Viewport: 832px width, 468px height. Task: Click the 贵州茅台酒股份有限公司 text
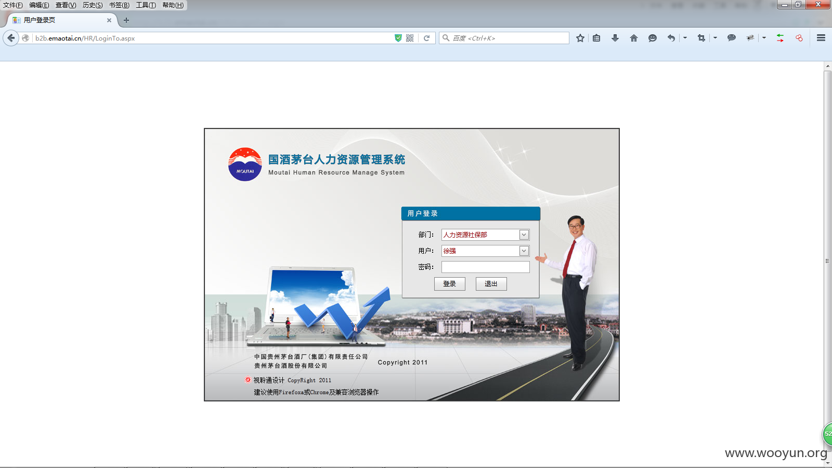click(x=291, y=366)
